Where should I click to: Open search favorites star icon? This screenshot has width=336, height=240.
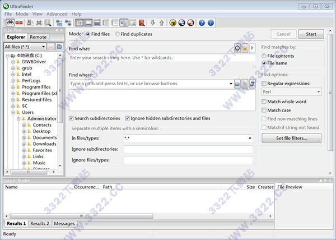pos(245,48)
